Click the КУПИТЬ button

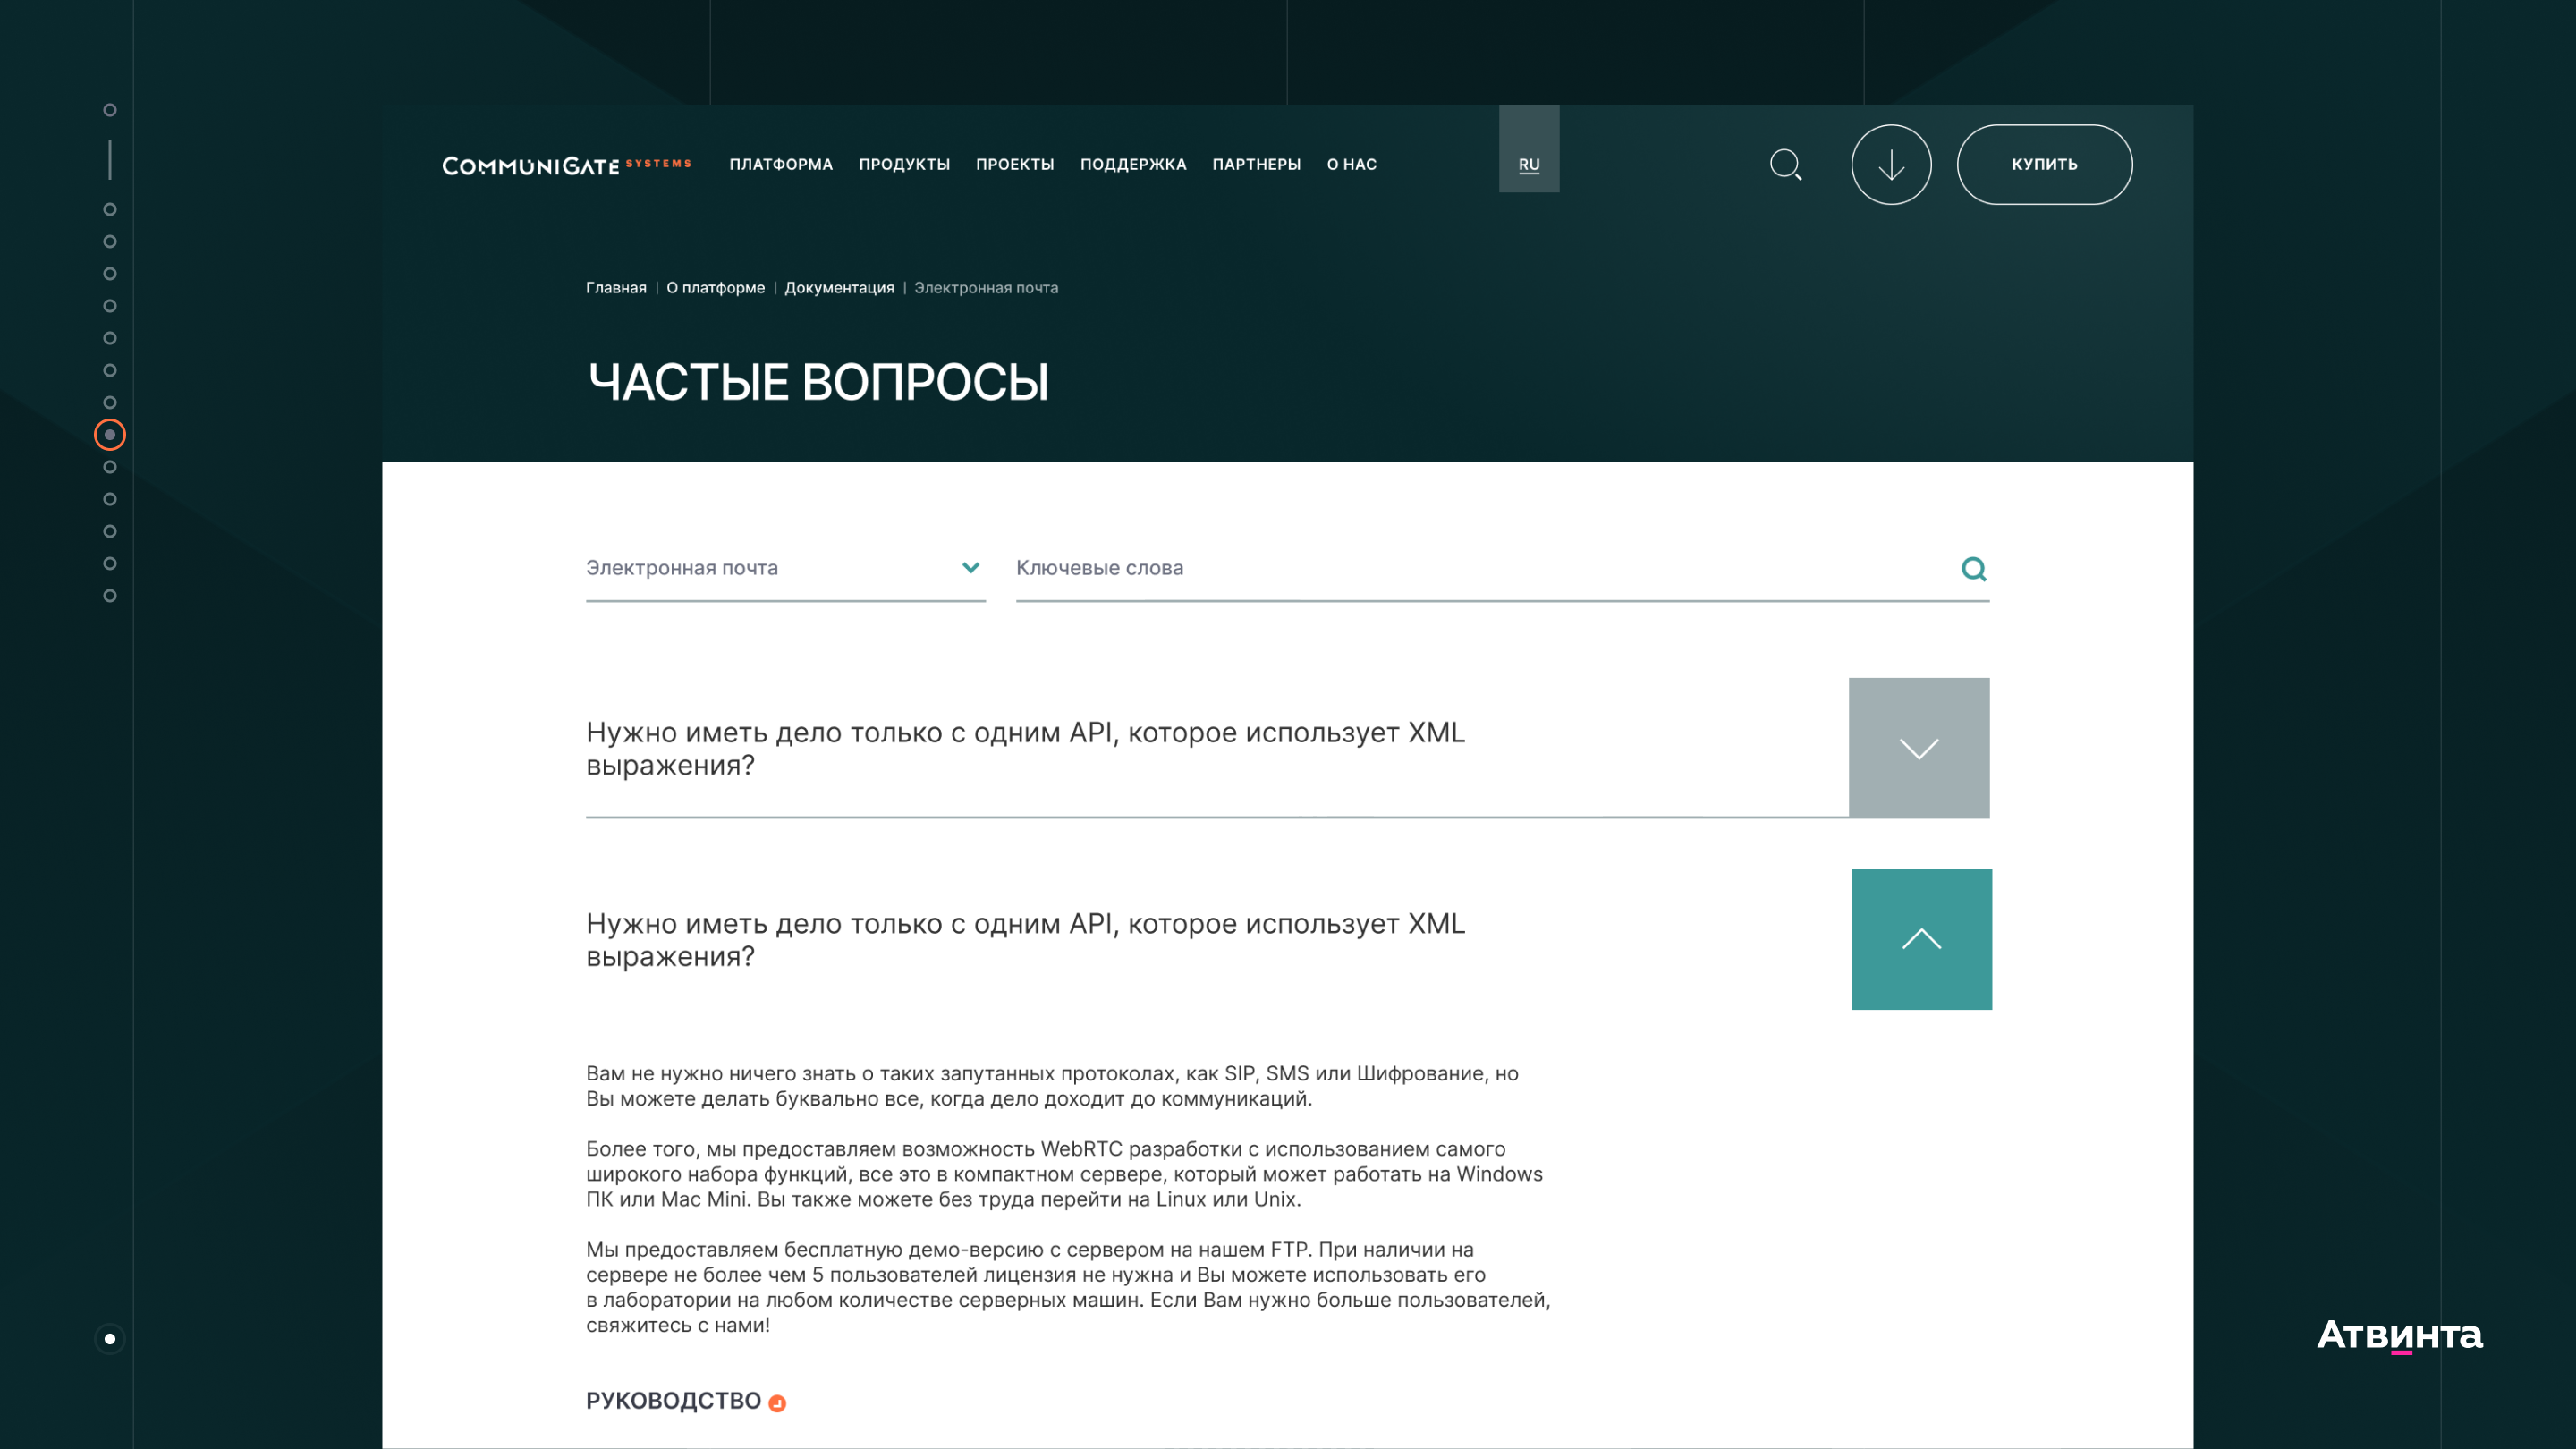click(x=2044, y=164)
